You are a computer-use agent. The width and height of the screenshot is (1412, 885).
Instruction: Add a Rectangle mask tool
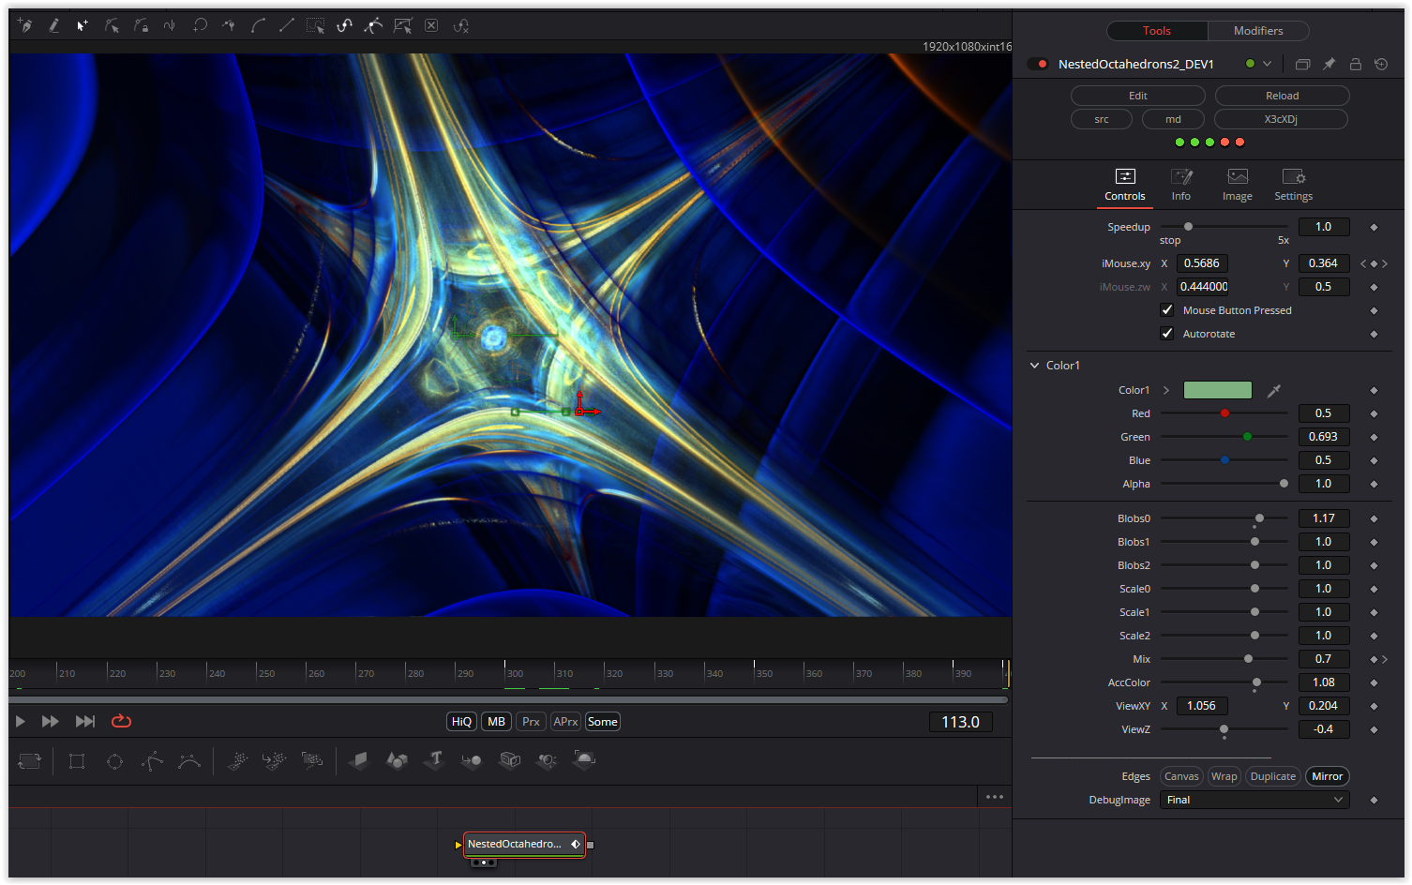coord(77,761)
